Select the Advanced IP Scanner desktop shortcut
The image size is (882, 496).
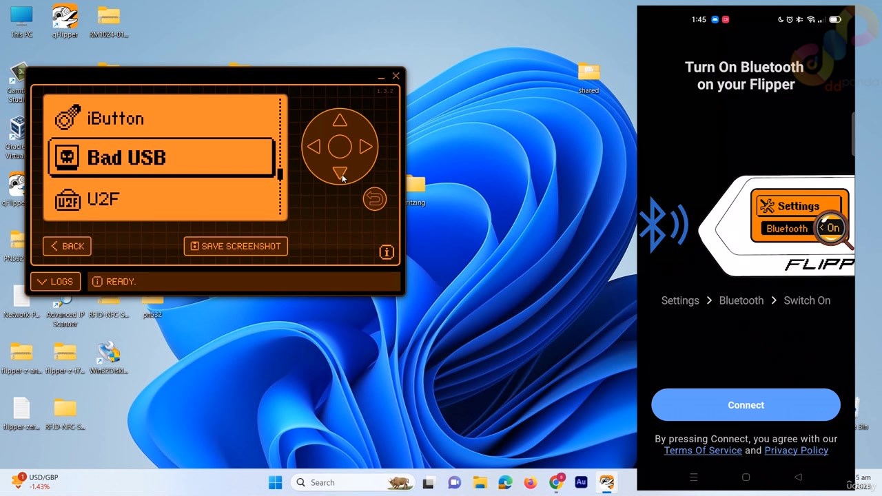tap(65, 311)
